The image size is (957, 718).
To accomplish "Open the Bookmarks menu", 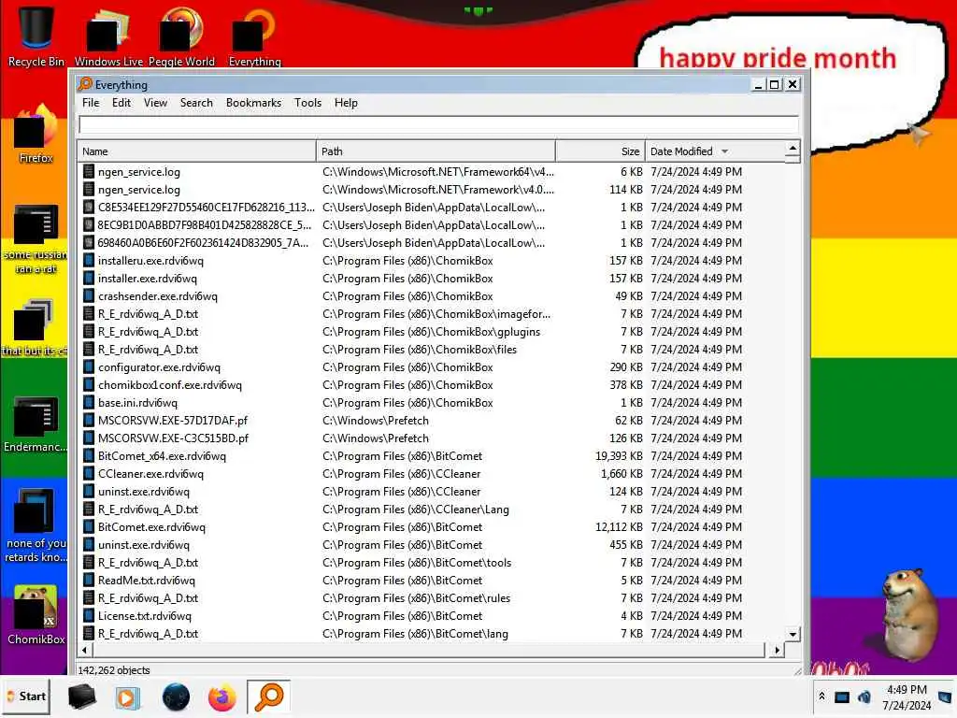I will click(x=253, y=103).
